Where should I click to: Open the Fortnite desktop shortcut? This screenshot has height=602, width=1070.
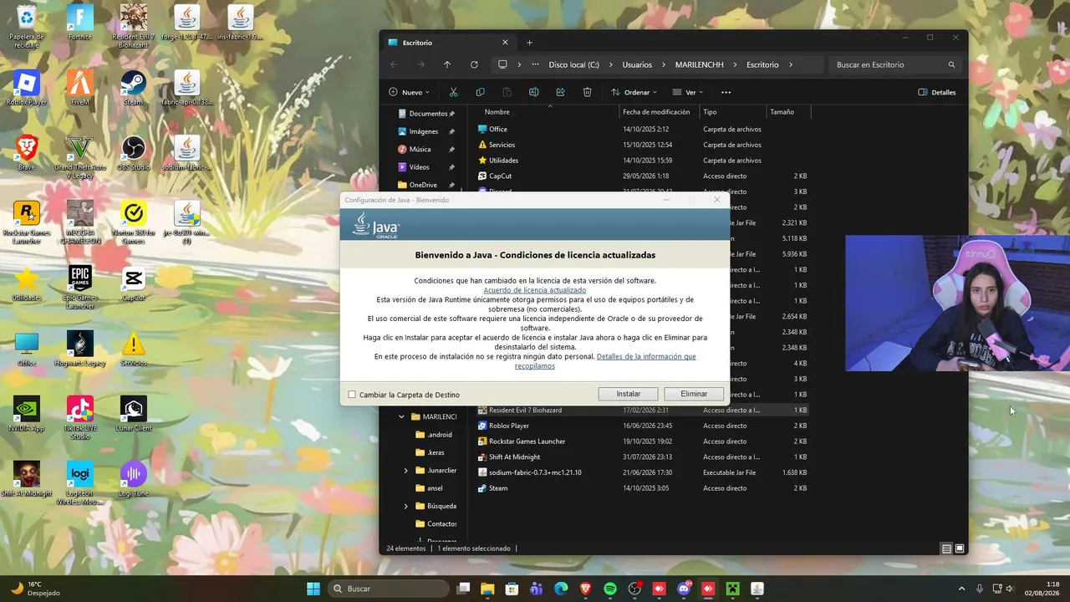click(80, 23)
